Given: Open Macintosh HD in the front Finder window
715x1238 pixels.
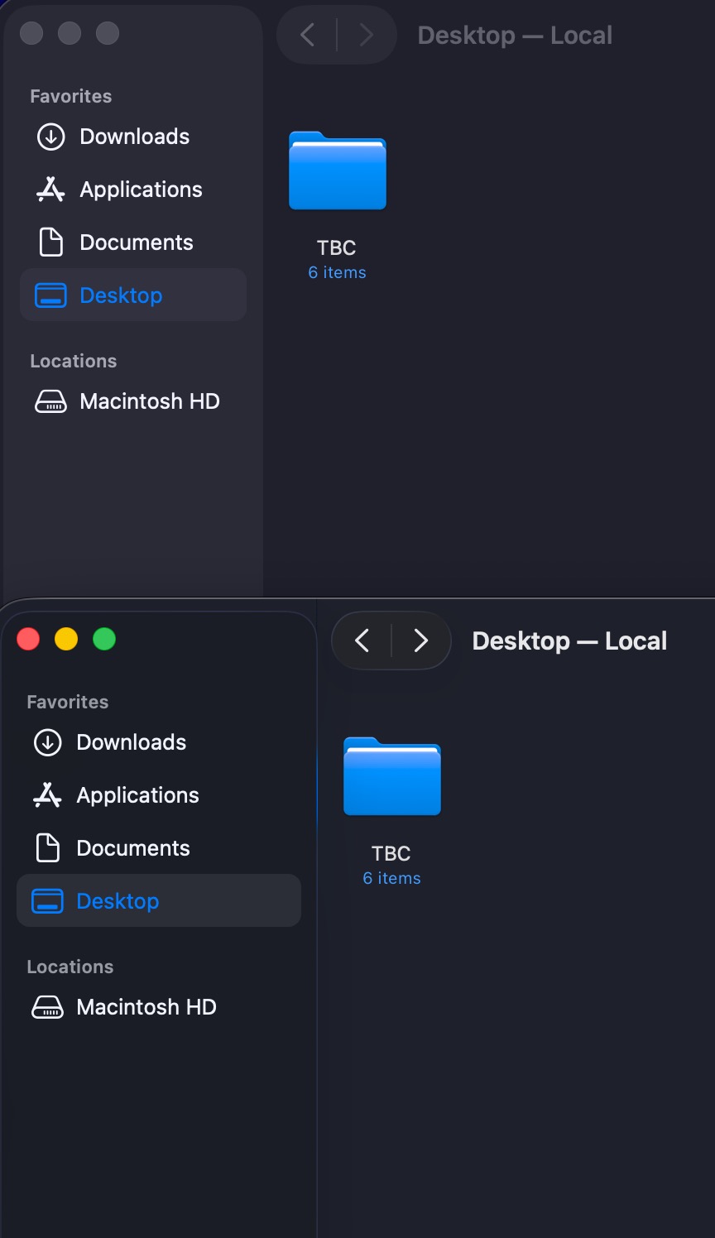Looking at the screenshot, I should [x=159, y=1007].
